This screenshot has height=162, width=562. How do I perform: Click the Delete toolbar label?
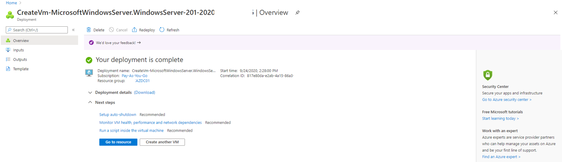pos(99,30)
